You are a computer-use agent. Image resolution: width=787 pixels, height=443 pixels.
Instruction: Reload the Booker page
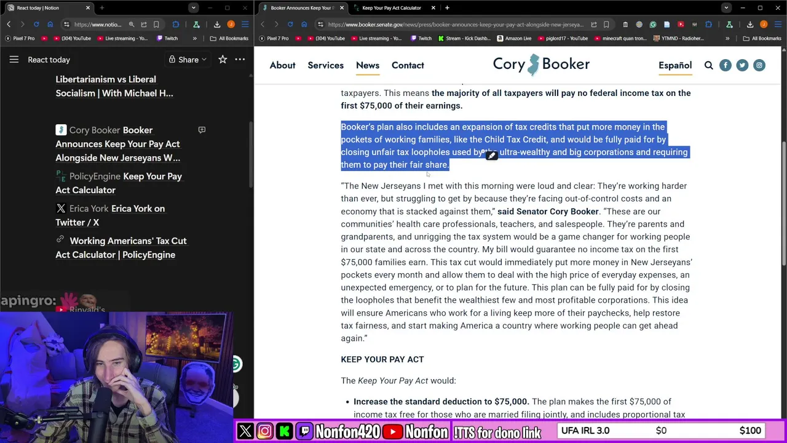pos(290,25)
